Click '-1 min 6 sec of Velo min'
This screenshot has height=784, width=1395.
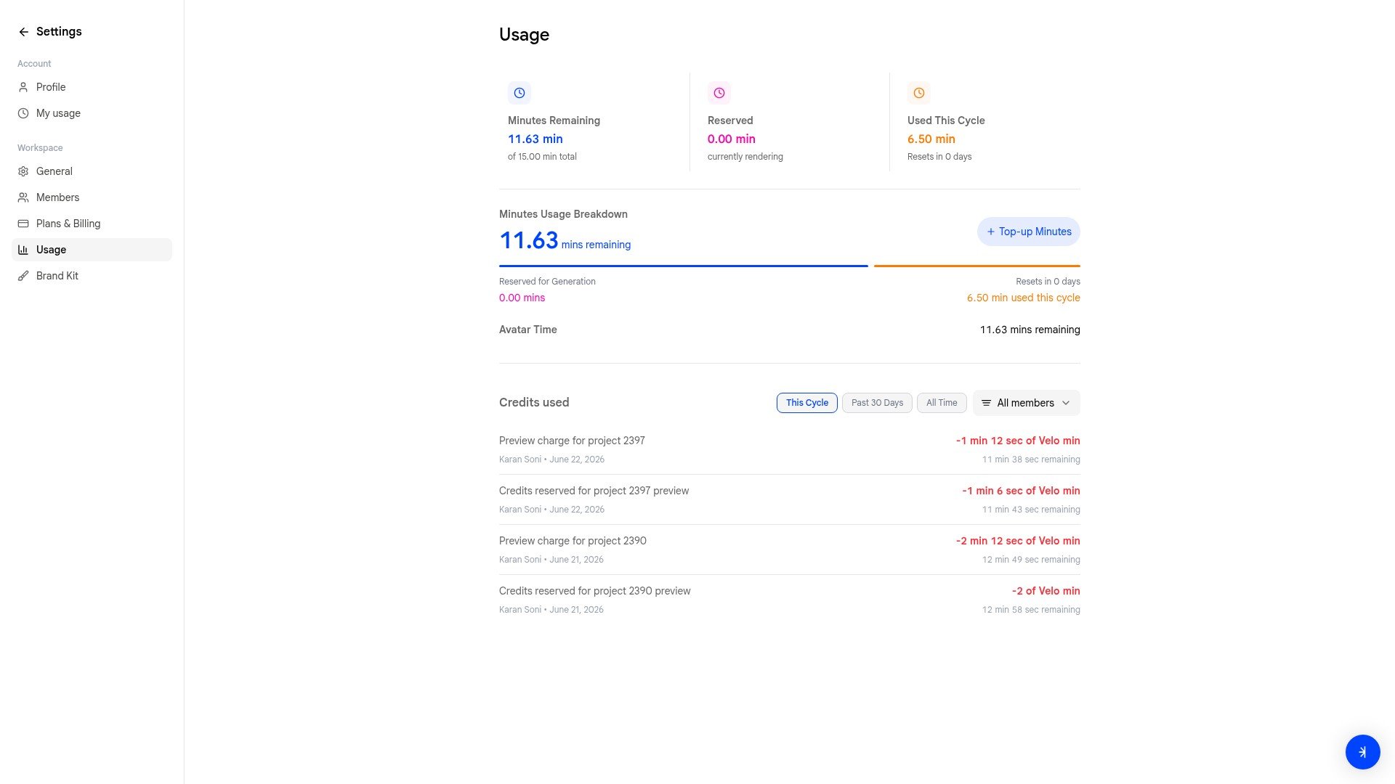(x=1021, y=491)
